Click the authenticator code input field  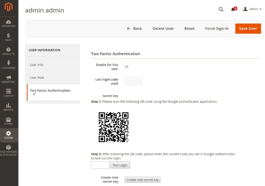coord(100,165)
